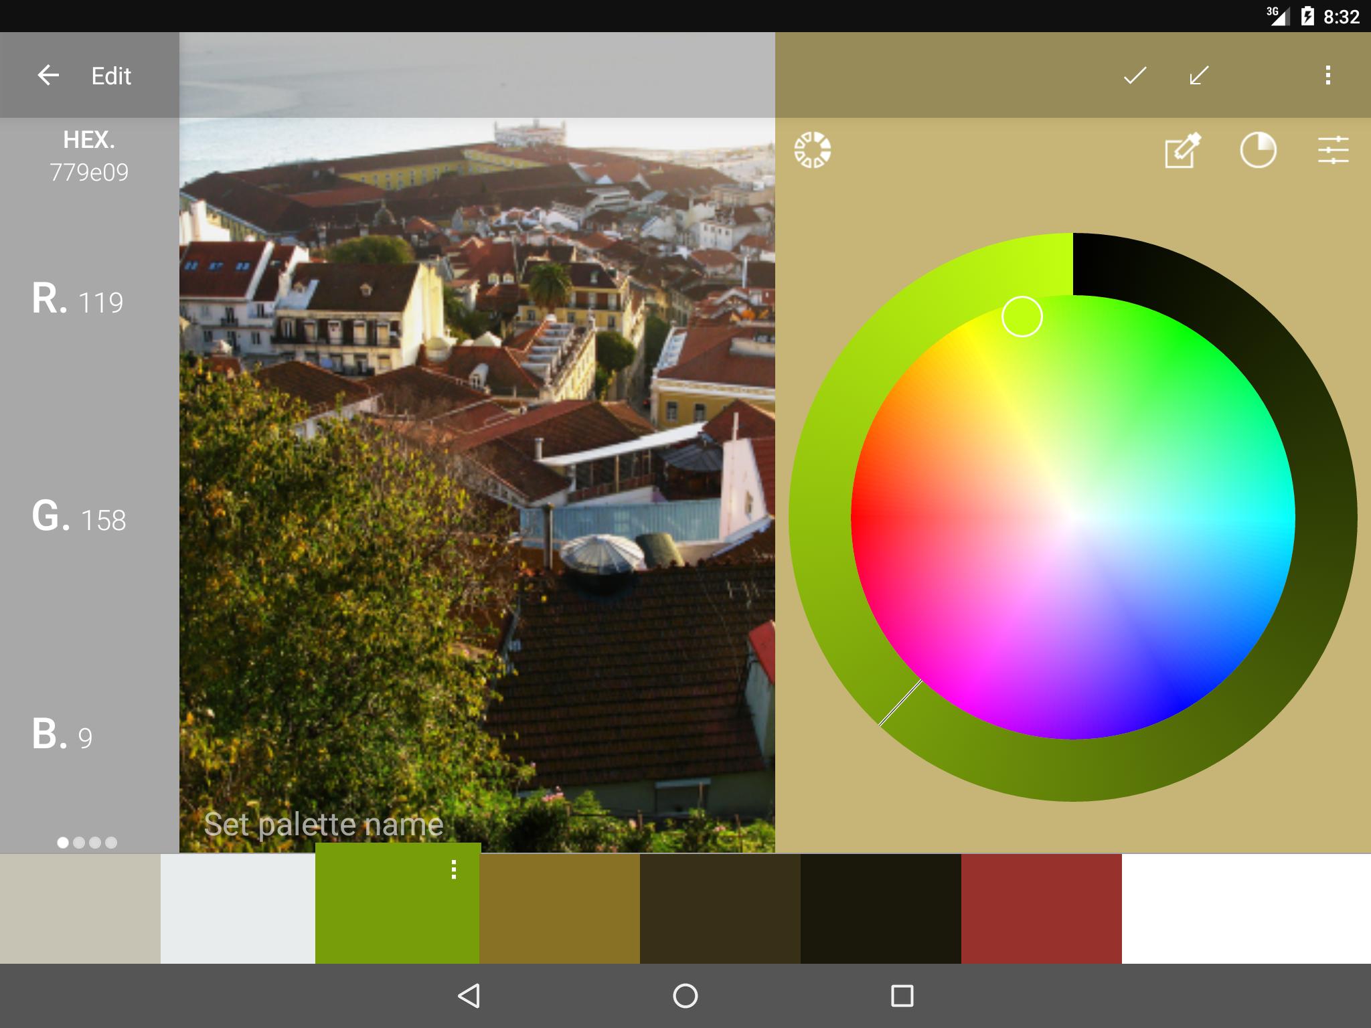Tap the B. 9 blue value
This screenshot has height=1028, width=1371.
point(62,735)
